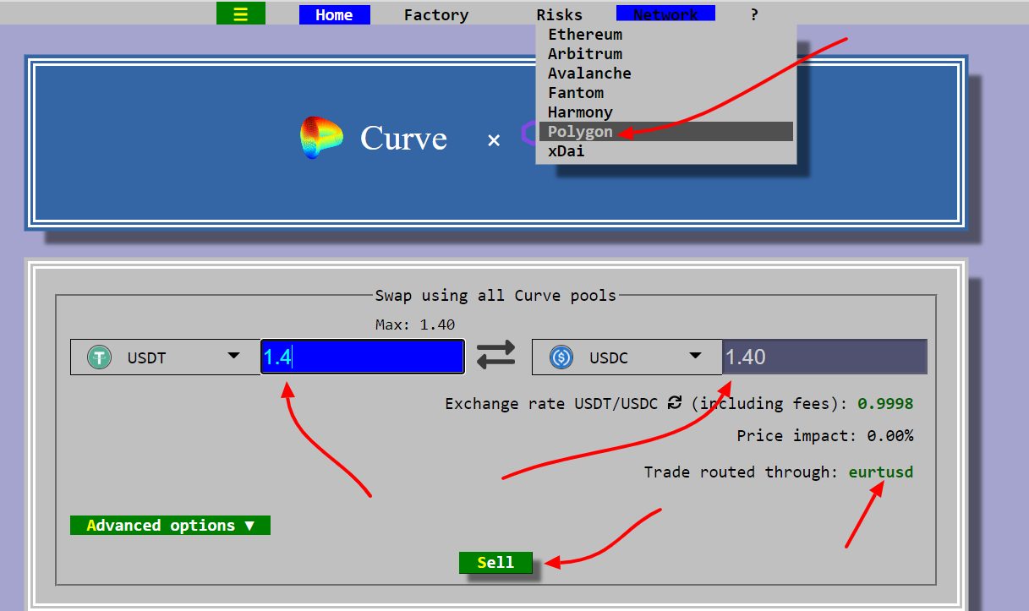Click the Curve title text
This screenshot has height=611, width=1029.
coord(403,139)
